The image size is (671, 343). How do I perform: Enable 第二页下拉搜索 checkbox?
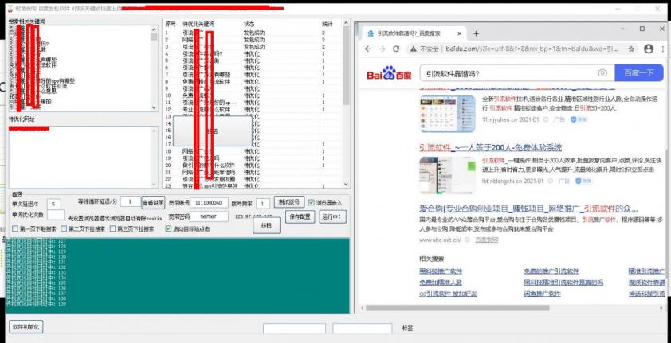click(x=64, y=228)
